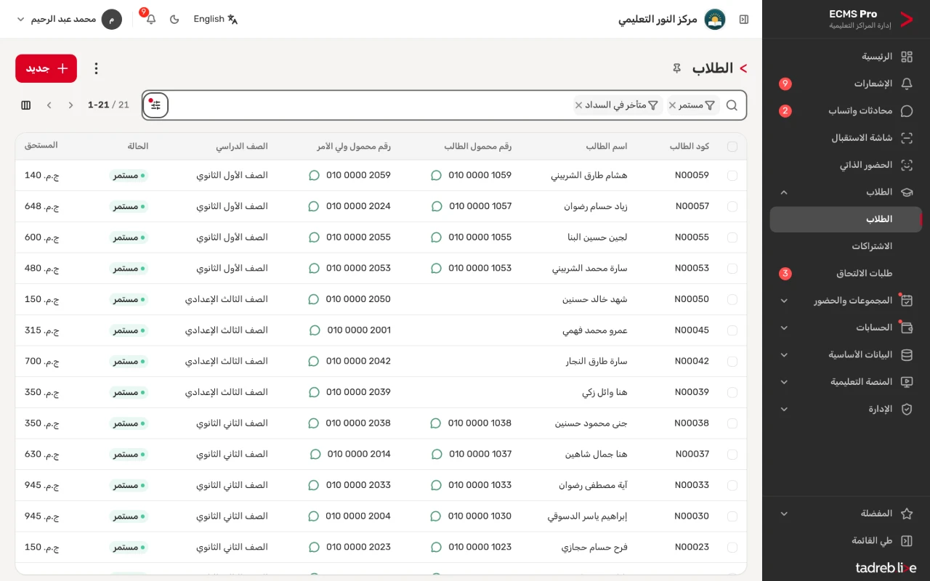The image size is (930, 581).
Task: Click طي القائمة collapse menu
Action: [846, 540]
